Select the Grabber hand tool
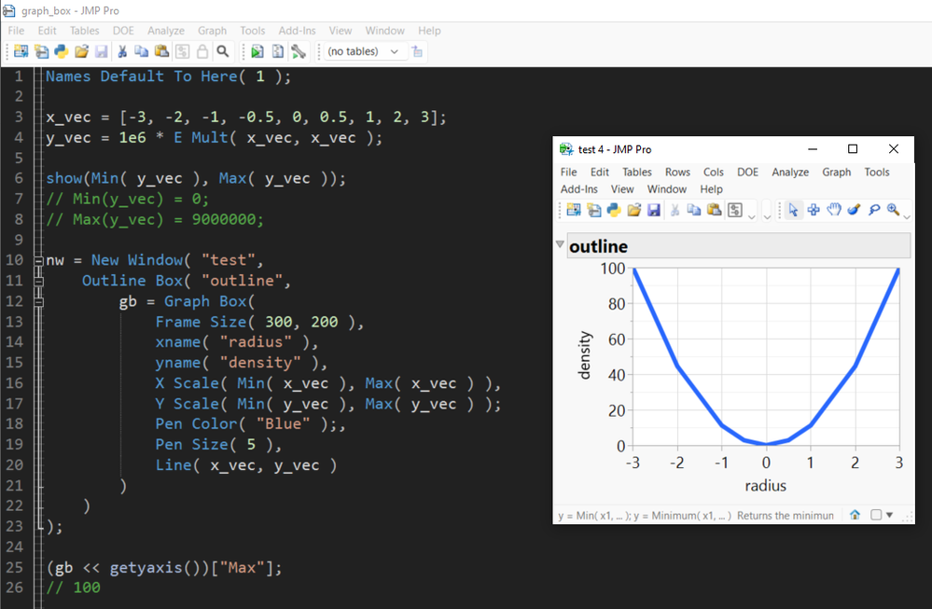932x609 pixels. coord(834,210)
